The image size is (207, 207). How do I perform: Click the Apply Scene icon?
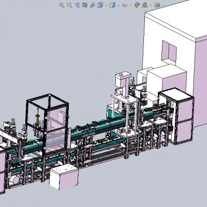coord(145,5)
